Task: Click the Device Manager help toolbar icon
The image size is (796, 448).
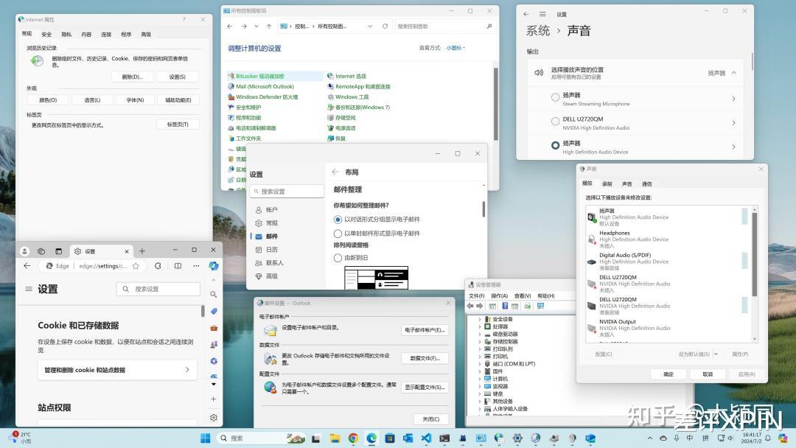Action: [x=505, y=306]
